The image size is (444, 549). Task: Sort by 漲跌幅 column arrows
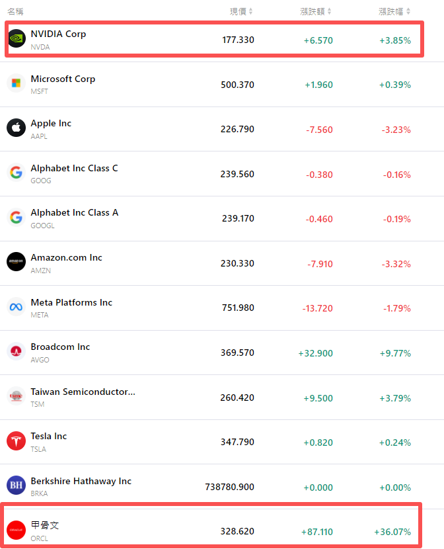click(408, 11)
